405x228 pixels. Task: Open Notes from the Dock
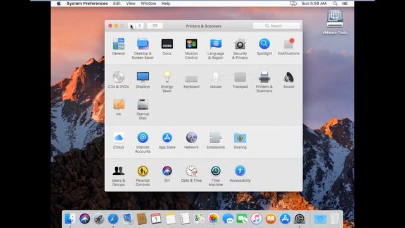coord(170,218)
